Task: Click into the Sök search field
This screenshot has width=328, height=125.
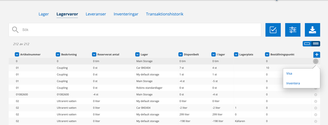Action: click(x=135, y=30)
